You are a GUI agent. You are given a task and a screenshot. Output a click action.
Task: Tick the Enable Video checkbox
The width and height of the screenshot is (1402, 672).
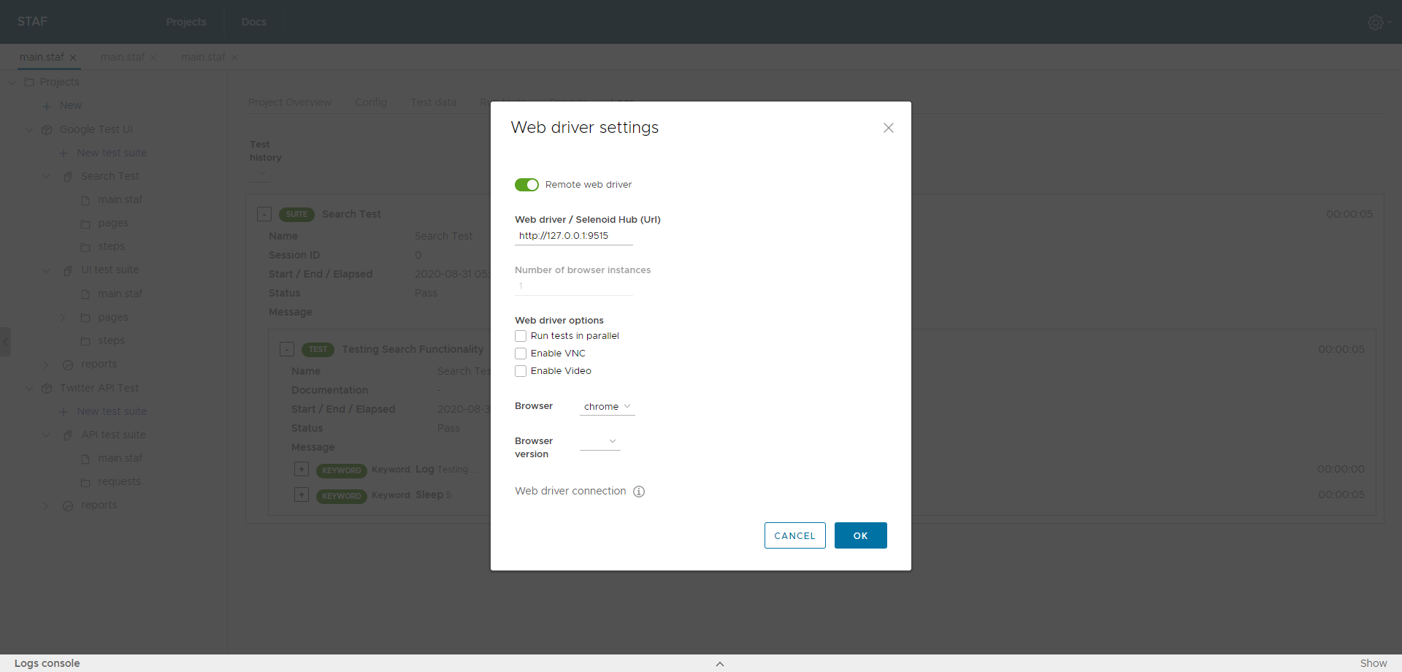(521, 371)
